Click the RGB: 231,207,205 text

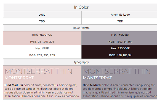click(x=42, y=42)
